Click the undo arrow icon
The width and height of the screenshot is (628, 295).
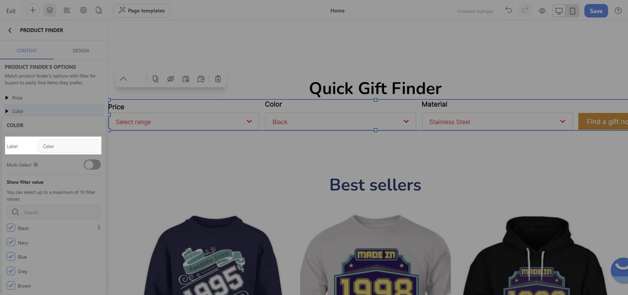coord(509,10)
